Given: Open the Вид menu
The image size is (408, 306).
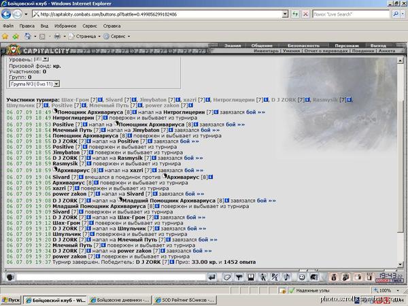Looking at the screenshot, I should pos(44,26).
